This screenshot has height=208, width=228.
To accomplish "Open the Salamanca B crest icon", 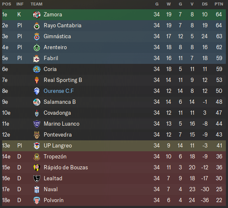I will point(37,102).
